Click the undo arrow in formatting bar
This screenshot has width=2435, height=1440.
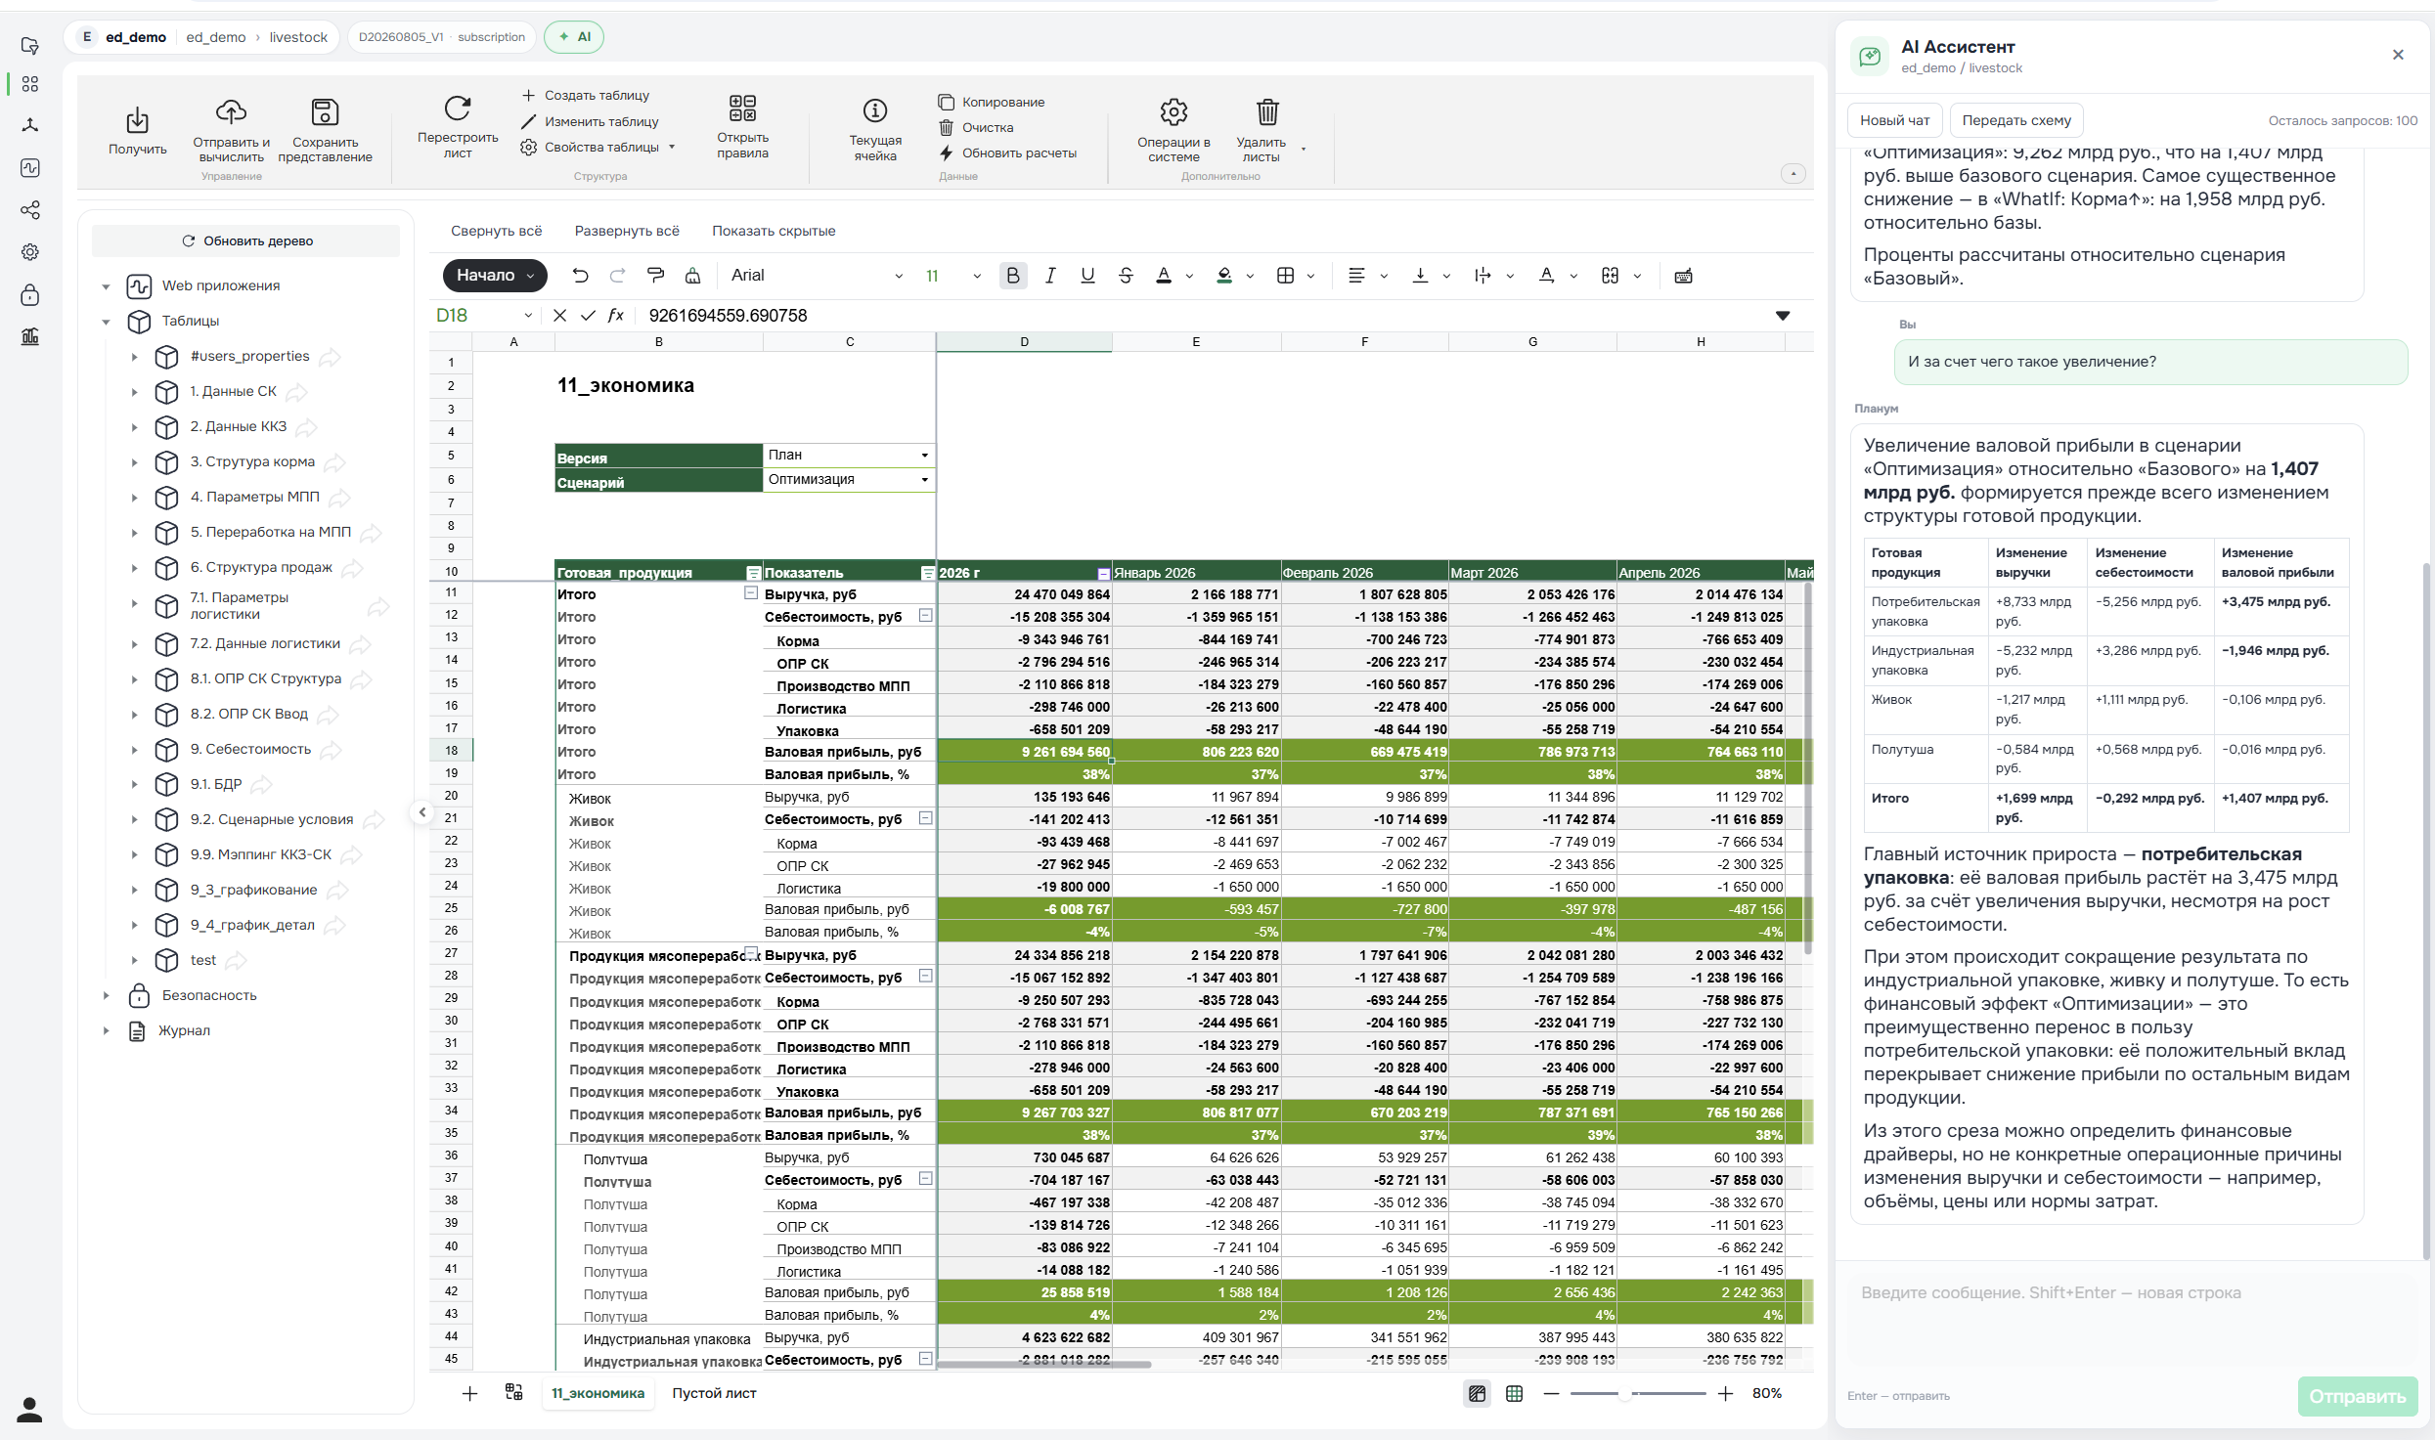coord(580,276)
